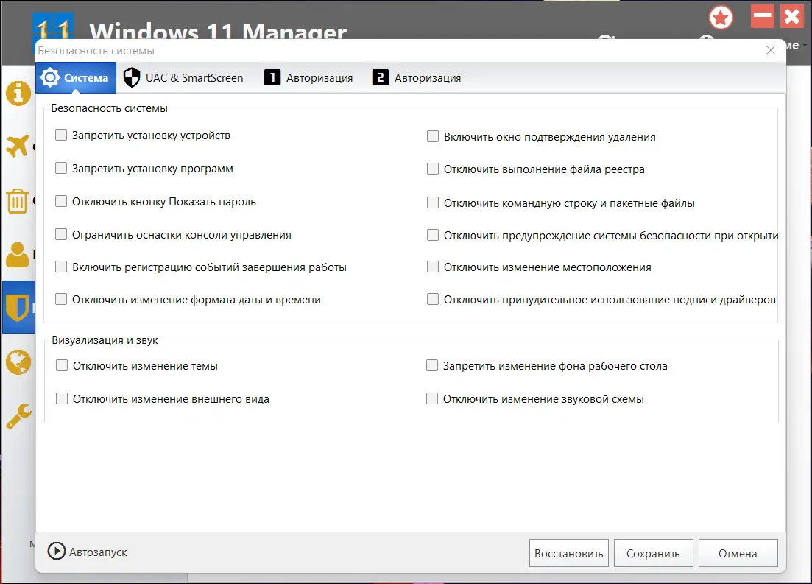Click the Визуализация и звук group heading

(x=105, y=340)
